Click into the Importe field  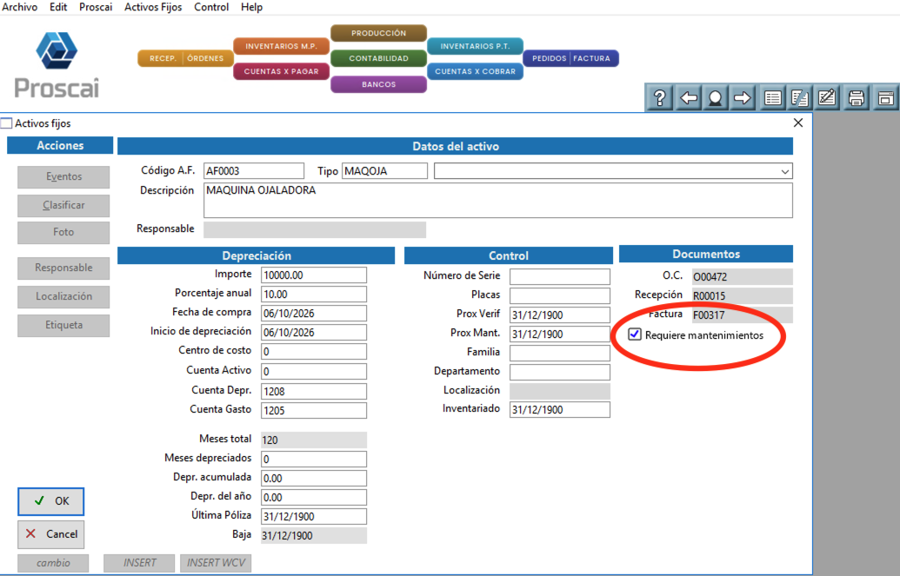pos(313,275)
